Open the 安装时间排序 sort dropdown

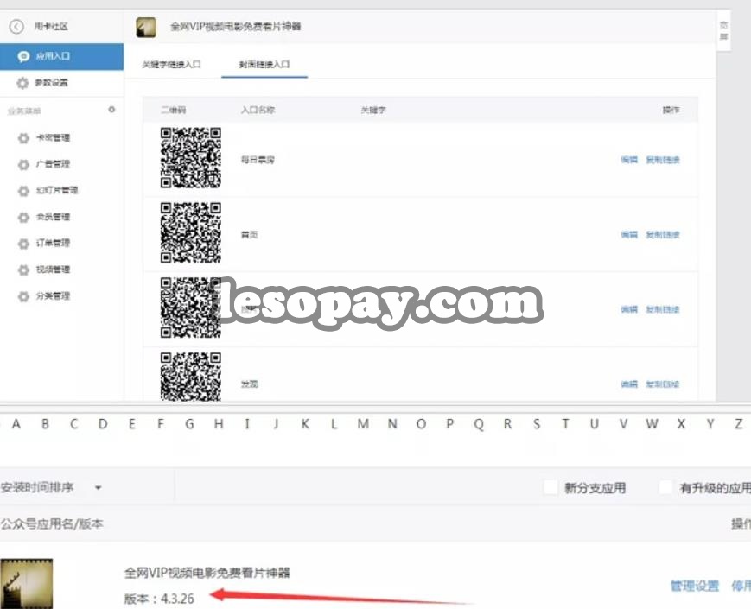pos(52,488)
